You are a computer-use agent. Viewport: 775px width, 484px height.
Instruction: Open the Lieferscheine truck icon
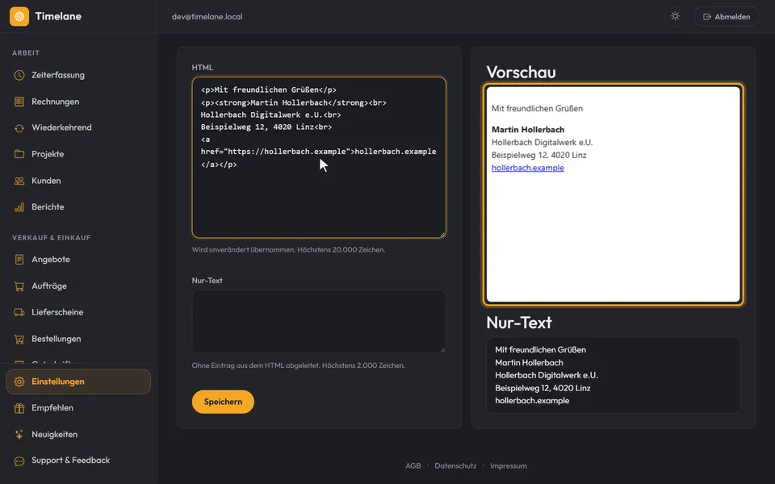click(19, 312)
